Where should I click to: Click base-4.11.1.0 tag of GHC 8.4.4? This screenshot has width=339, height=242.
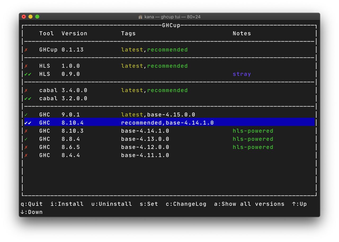[x=145, y=155]
